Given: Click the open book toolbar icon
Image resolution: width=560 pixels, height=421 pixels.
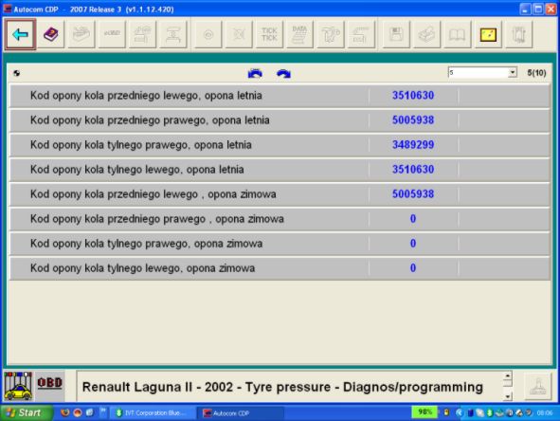Looking at the screenshot, I should [457, 35].
